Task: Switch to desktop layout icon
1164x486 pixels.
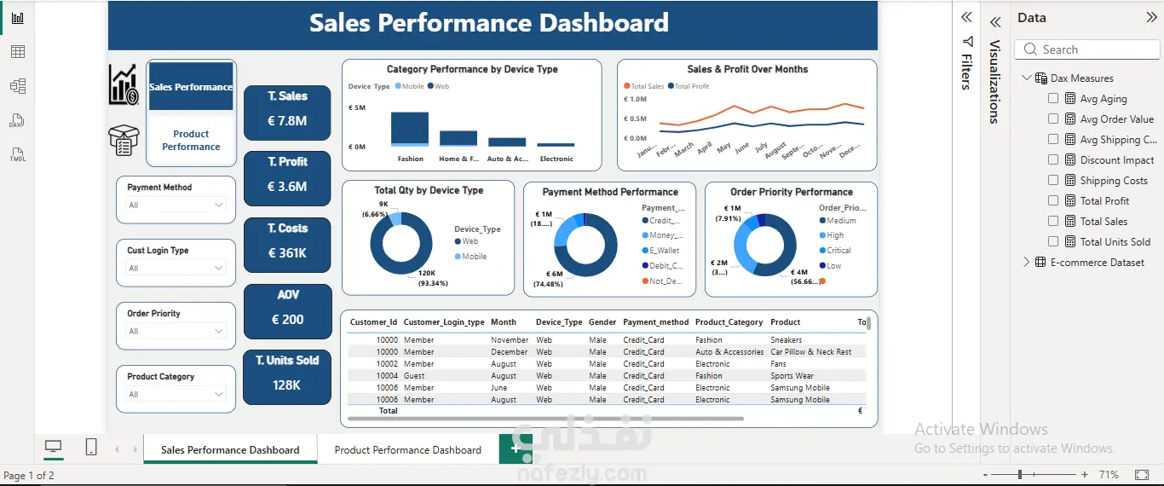Action: 53,448
